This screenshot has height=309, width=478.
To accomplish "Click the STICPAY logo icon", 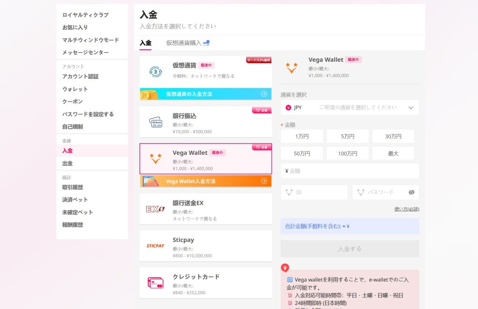I will [155, 246].
